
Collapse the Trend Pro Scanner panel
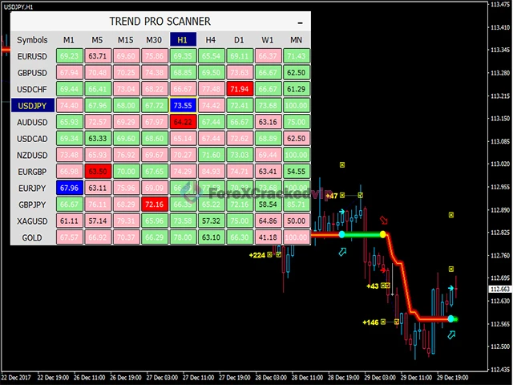(x=300, y=22)
